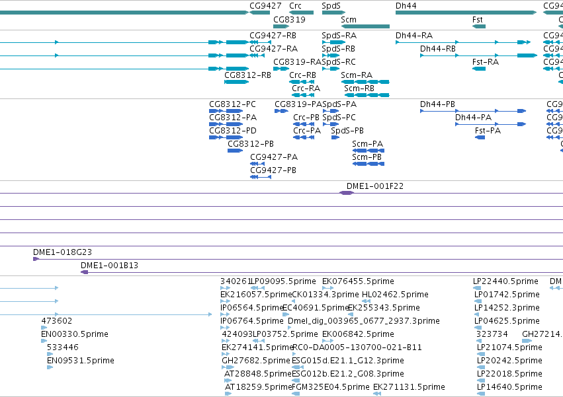
Task: Click the CG9427-PB protein label
Action: (273, 170)
